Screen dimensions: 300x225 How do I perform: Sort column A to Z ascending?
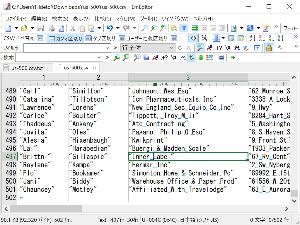pyautogui.click(x=252, y=38)
